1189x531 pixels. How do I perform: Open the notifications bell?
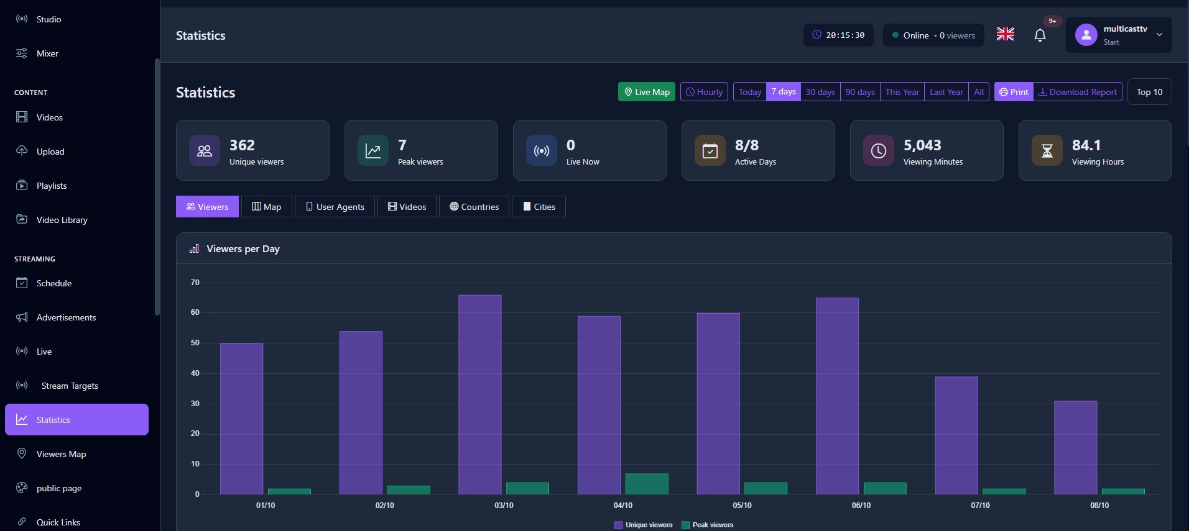click(x=1040, y=35)
